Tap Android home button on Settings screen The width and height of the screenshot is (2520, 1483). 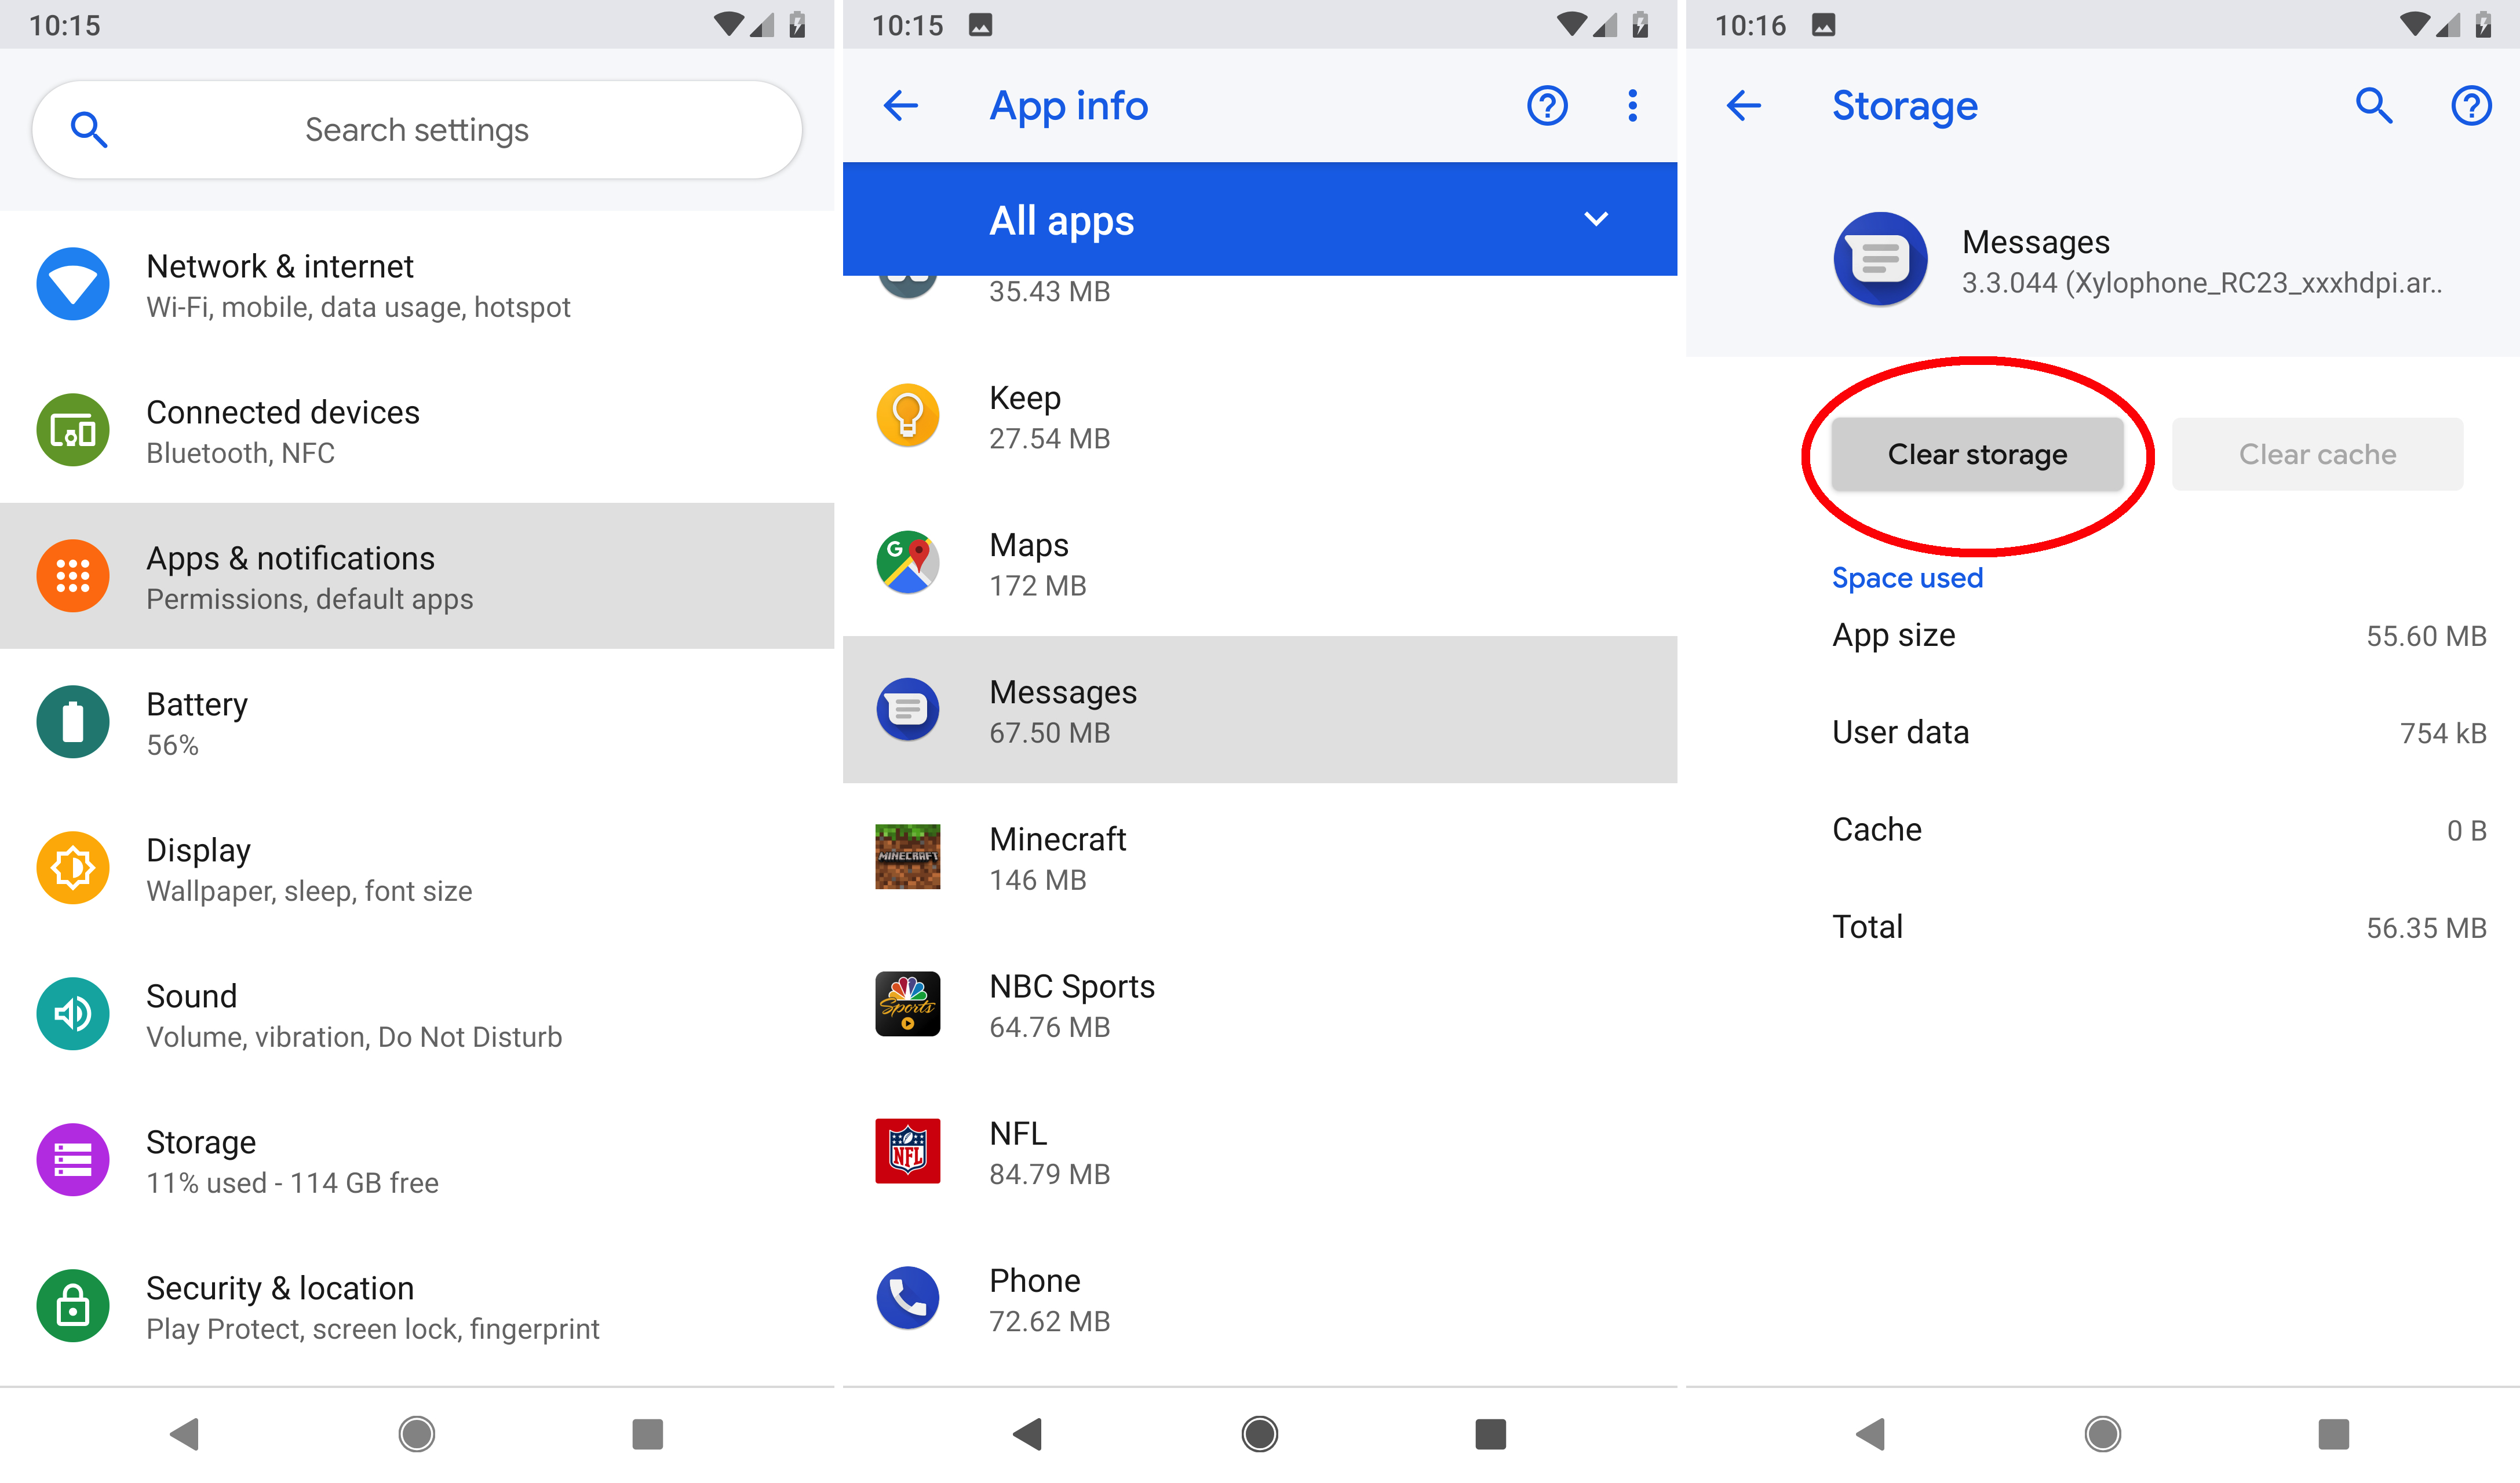(417, 1435)
